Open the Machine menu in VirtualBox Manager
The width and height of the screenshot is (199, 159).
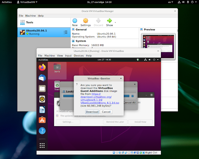(30, 16)
